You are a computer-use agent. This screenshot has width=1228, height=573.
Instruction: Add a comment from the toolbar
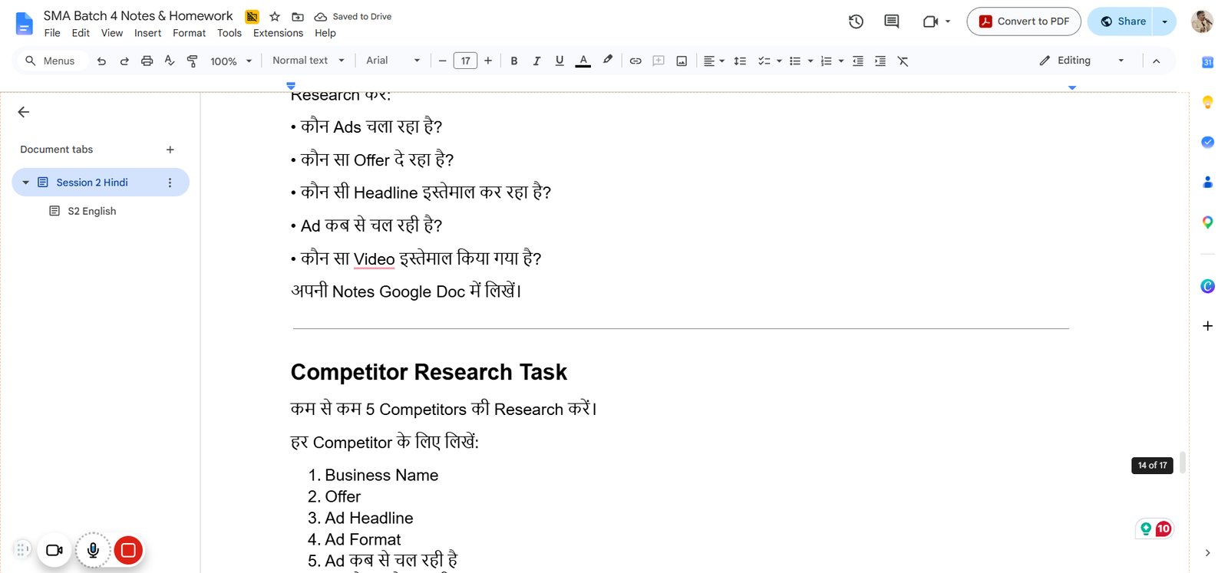point(659,61)
